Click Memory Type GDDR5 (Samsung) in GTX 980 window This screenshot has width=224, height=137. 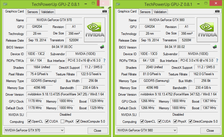(156, 81)
